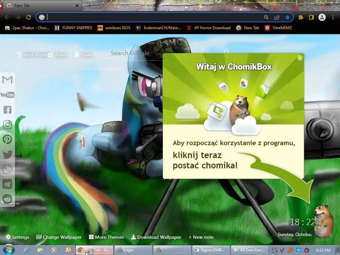This screenshot has height=255, width=340.
Task: Click Download Wallpaper
Action: [x=156, y=237]
